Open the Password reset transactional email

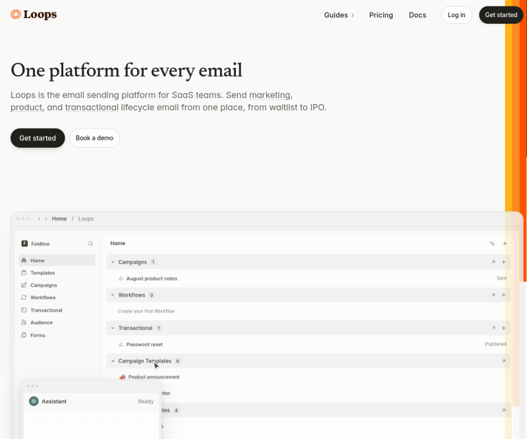tap(144, 345)
